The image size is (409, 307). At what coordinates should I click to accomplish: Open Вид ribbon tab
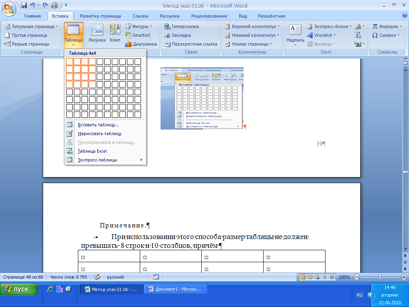pos(243,16)
